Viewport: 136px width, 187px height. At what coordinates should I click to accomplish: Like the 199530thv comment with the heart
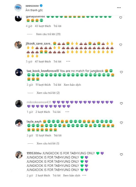point(121,155)
